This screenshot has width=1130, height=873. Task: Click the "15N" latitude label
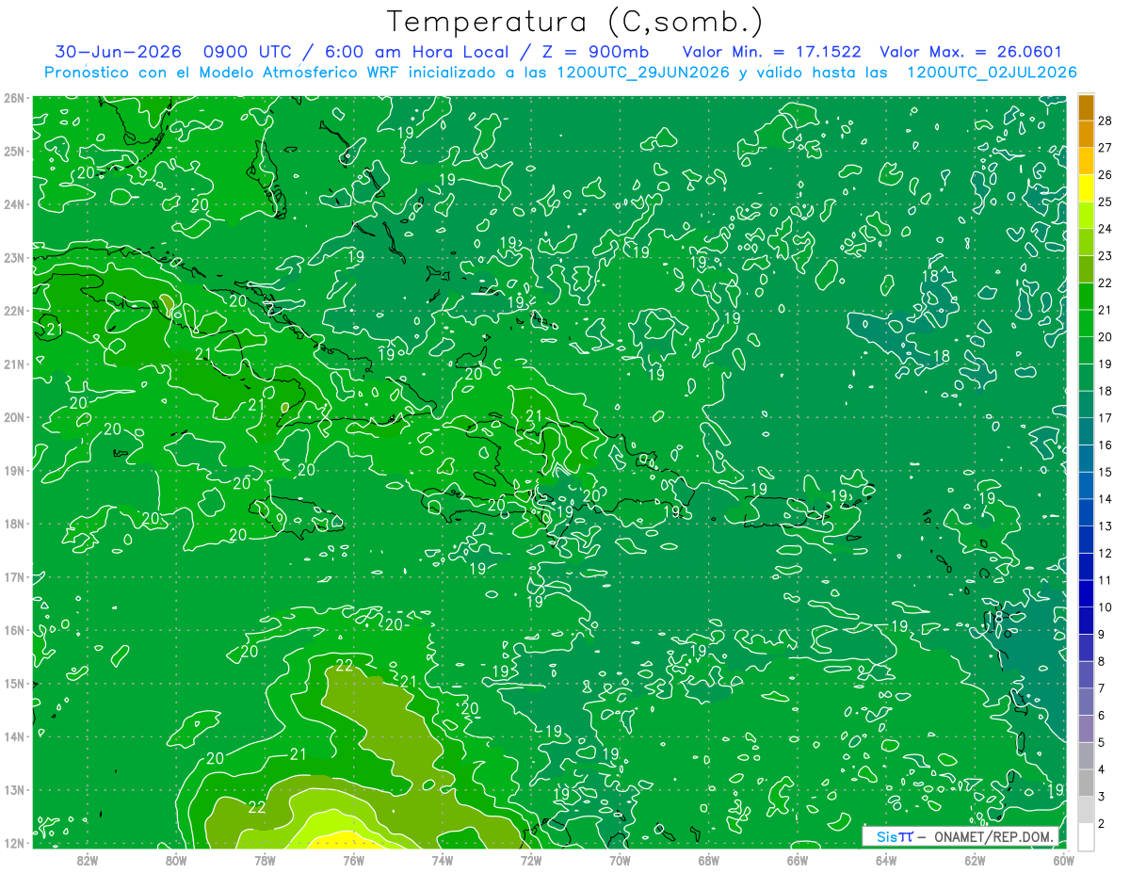point(14,683)
